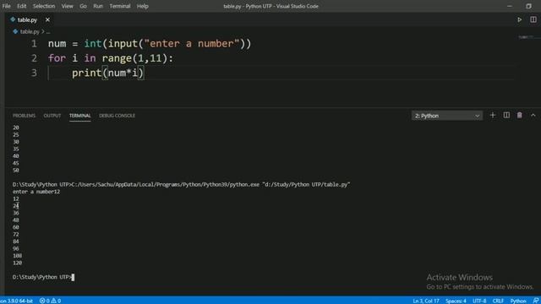This screenshot has width=541, height=304.
Task: Close the table.py tab
Action: click(47, 20)
